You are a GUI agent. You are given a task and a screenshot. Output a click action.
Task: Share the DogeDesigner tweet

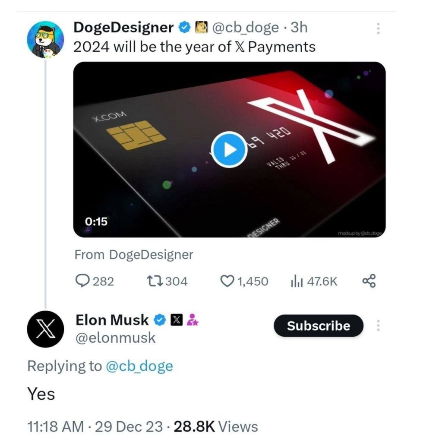click(369, 281)
